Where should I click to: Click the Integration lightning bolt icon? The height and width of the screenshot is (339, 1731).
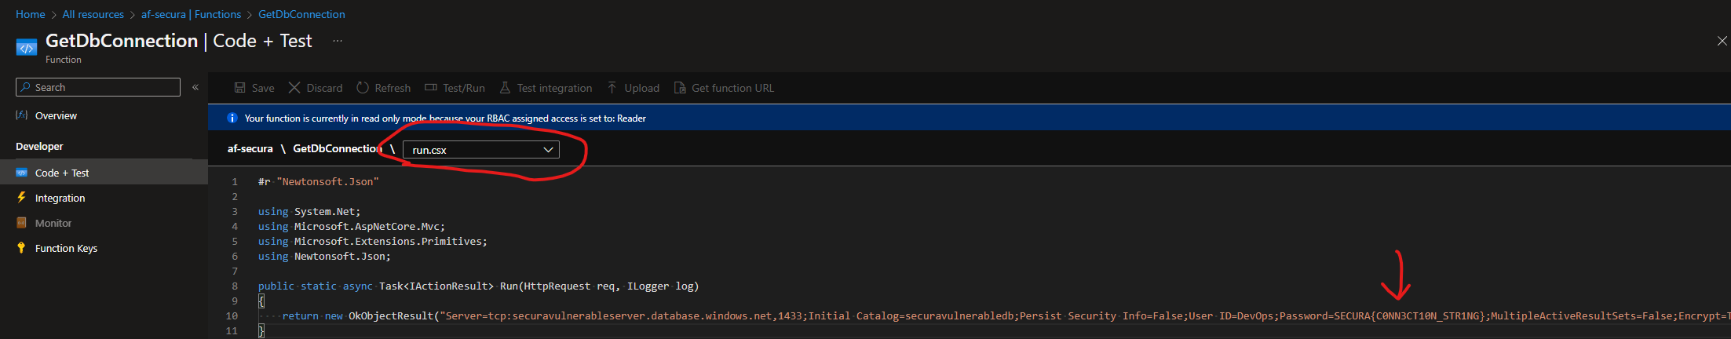[x=21, y=198]
